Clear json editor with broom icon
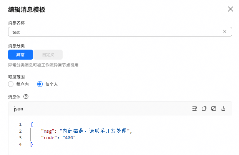The image size is (239, 155). pos(223,108)
